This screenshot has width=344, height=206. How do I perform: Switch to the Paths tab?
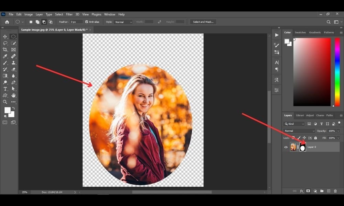(x=329, y=115)
